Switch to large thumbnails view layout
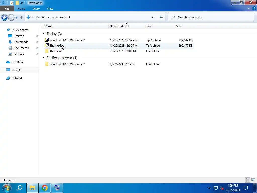 pyautogui.click(x=253, y=180)
